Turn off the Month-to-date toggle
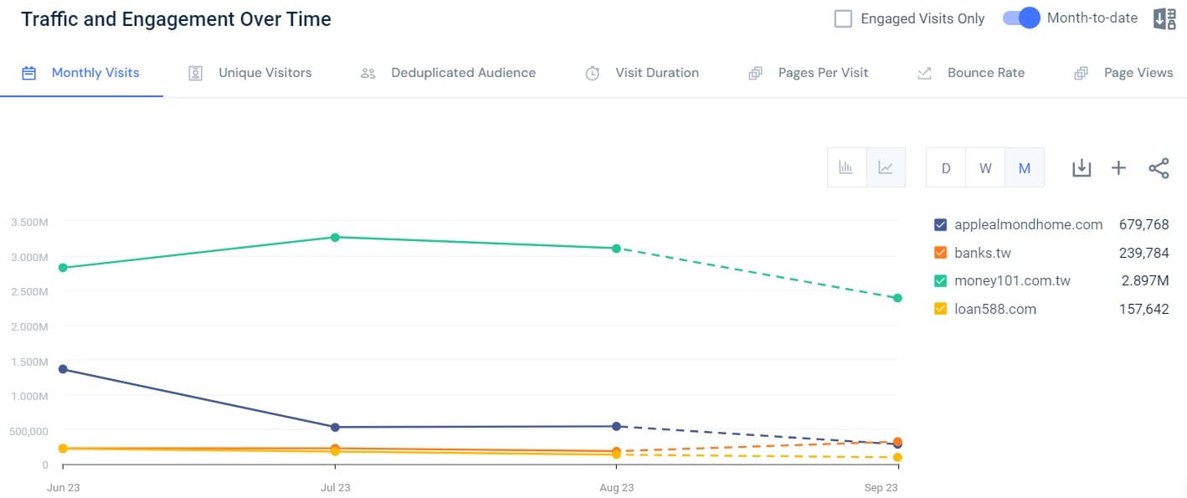 pyautogui.click(x=1020, y=18)
